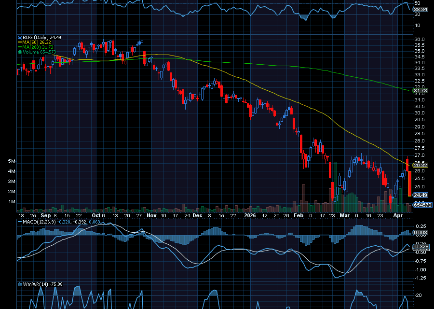Click the candlestick icon beside the BUG legend
Viewport: 434px width, 309px height.
[x=20, y=37]
